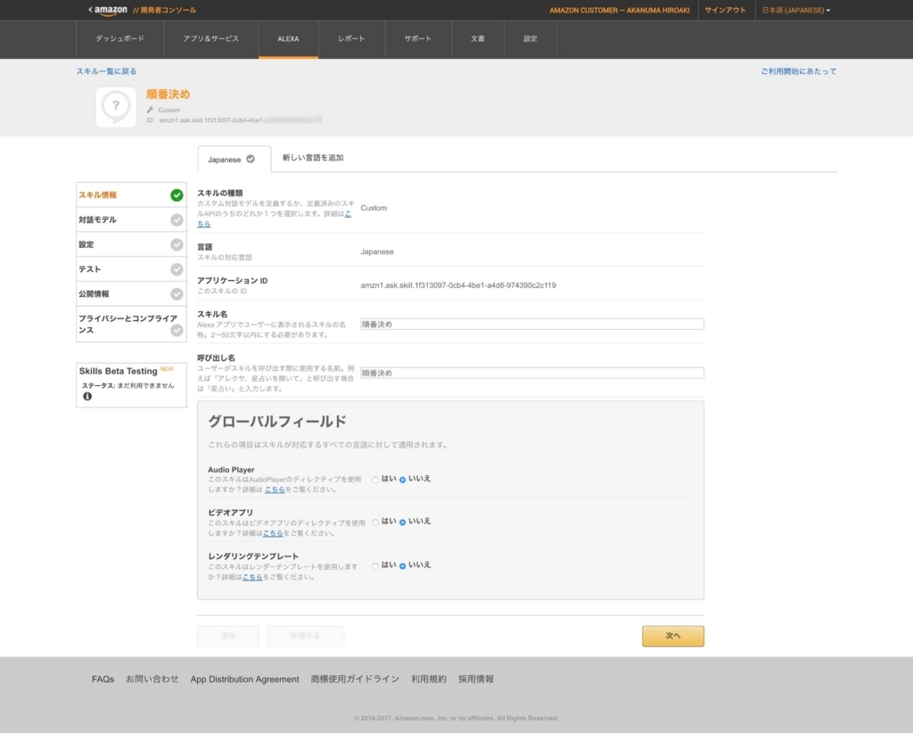This screenshot has width=913, height=733.
Task: Click the gray checkmark next to プライバシーとコンプライアンス
Action: [177, 330]
